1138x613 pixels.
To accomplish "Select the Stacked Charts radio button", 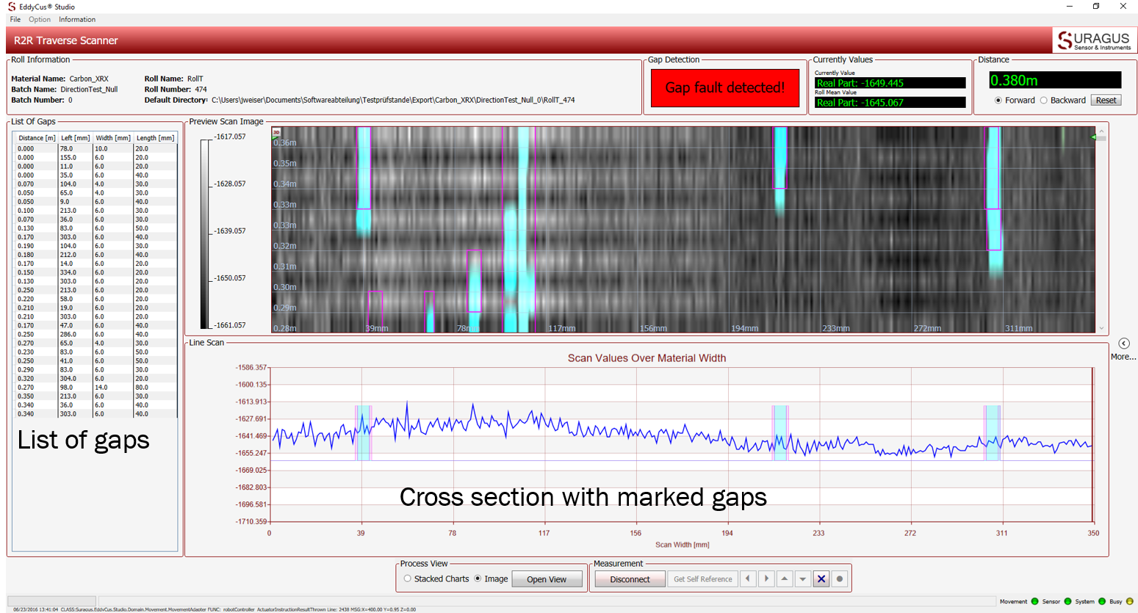I will 408,578.
